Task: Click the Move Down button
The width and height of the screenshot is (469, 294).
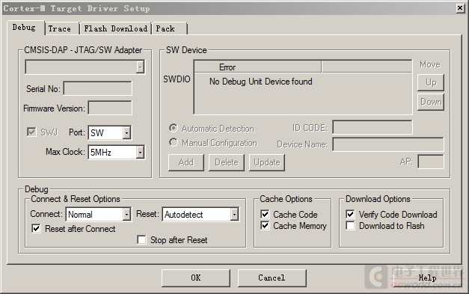Action: point(431,102)
